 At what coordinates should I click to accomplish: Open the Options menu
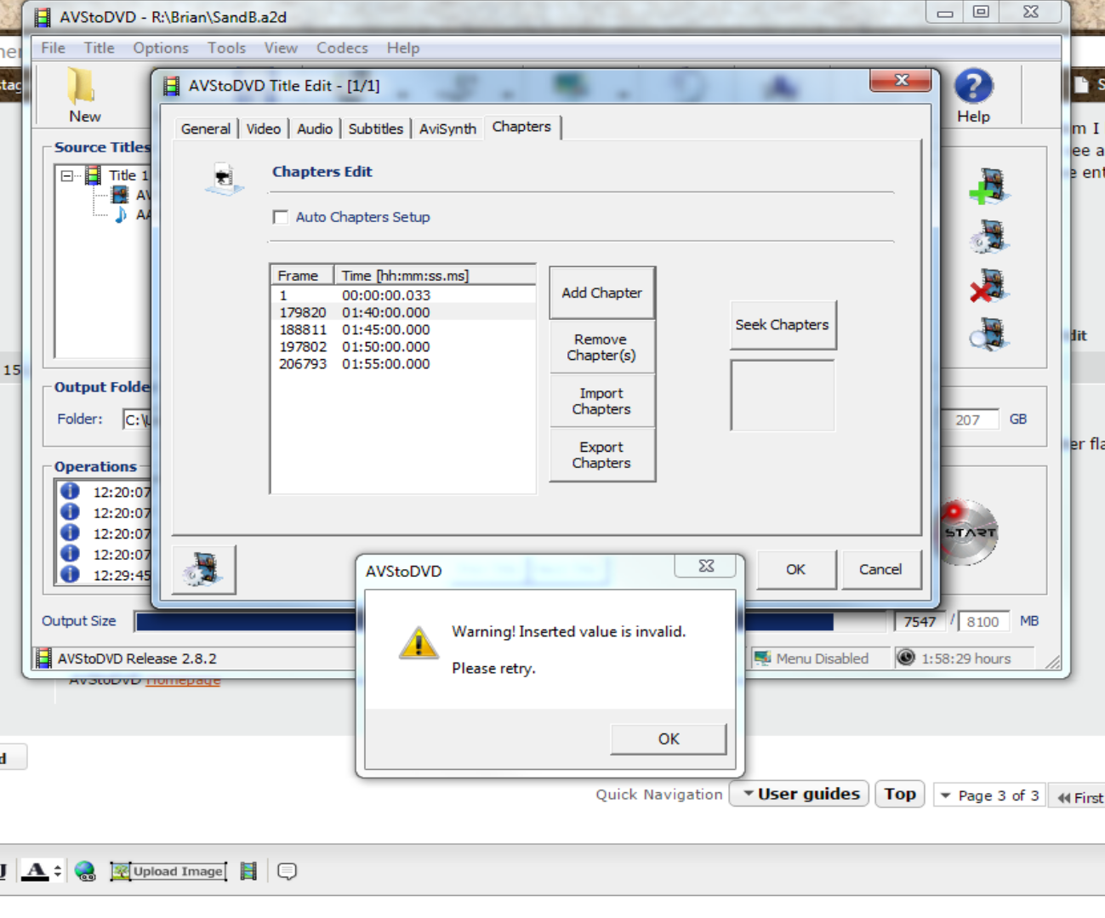[161, 48]
